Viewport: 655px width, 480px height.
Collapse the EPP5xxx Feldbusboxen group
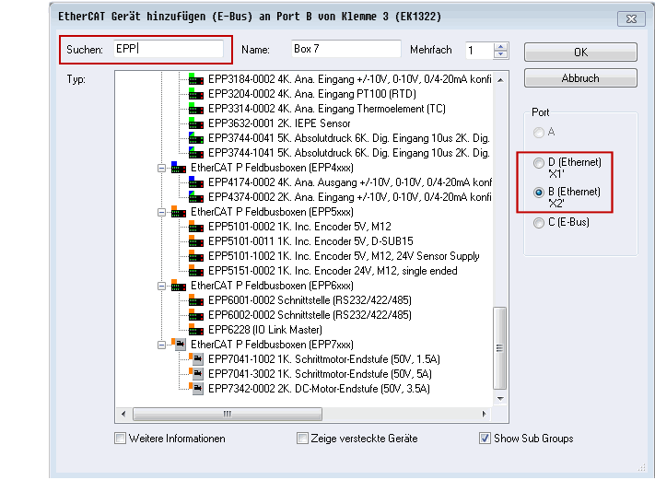pyautogui.click(x=161, y=212)
